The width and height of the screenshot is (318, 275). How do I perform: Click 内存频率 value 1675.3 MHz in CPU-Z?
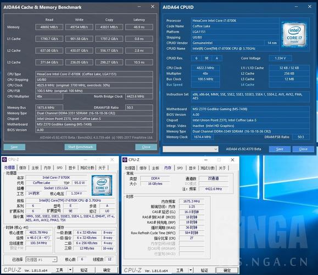(x=192, y=201)
